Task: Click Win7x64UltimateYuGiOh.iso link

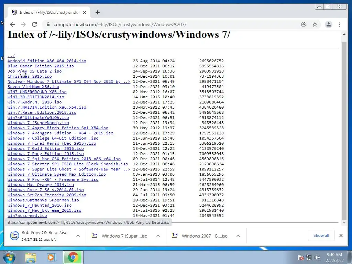Action: click(x=38, y=118)
